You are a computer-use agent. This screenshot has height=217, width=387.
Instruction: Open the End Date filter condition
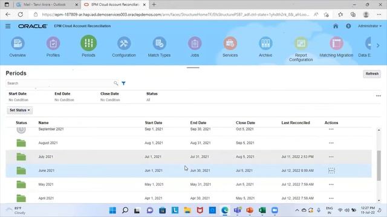tap(65, 96)
